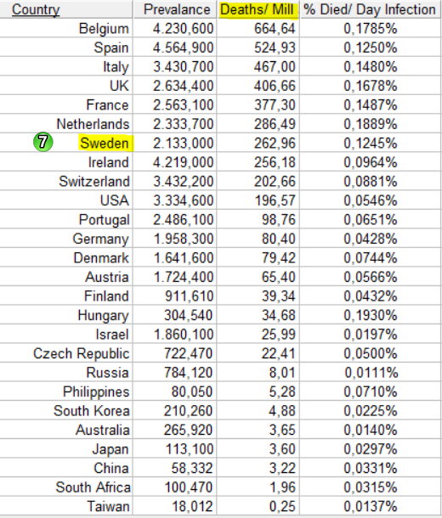Select Ireland's prevalence value 4.219,000
The height and width of the screenshot is (518, 442).
pos(183,162)
